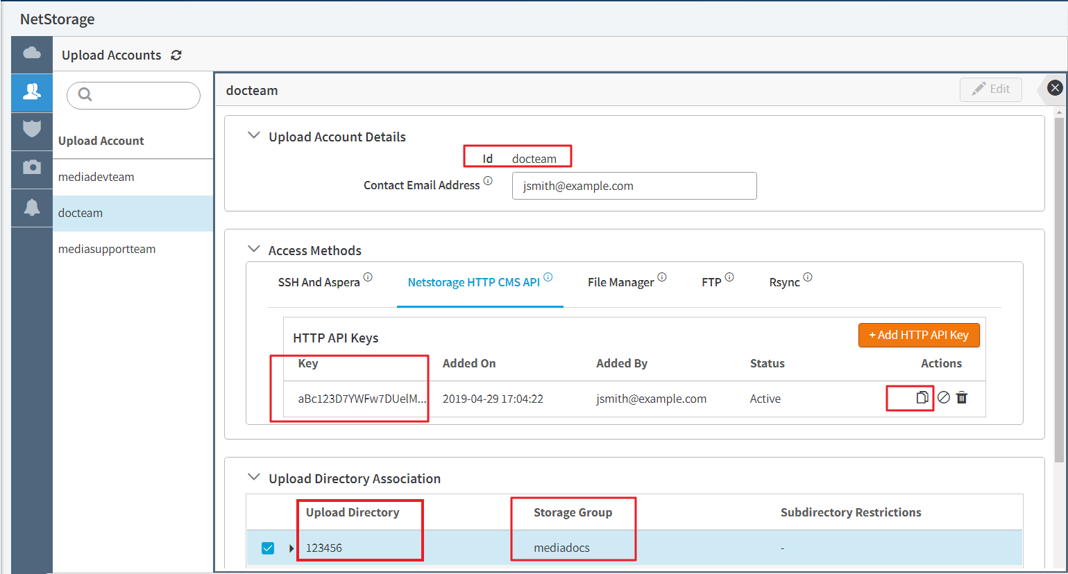The height and width of the screenshot is (574, 1068).
Task: Expand the 123456 directory row arrow
Action: point(291,548)
